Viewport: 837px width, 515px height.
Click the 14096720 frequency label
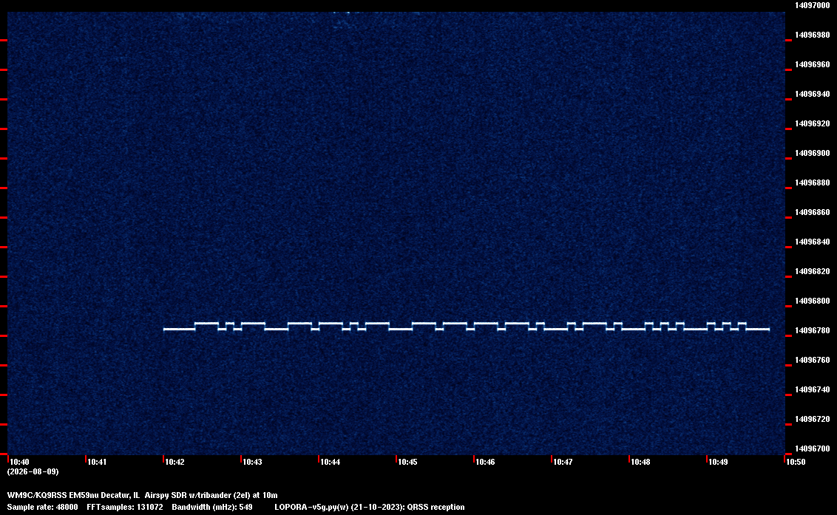[x=812, y=419]
